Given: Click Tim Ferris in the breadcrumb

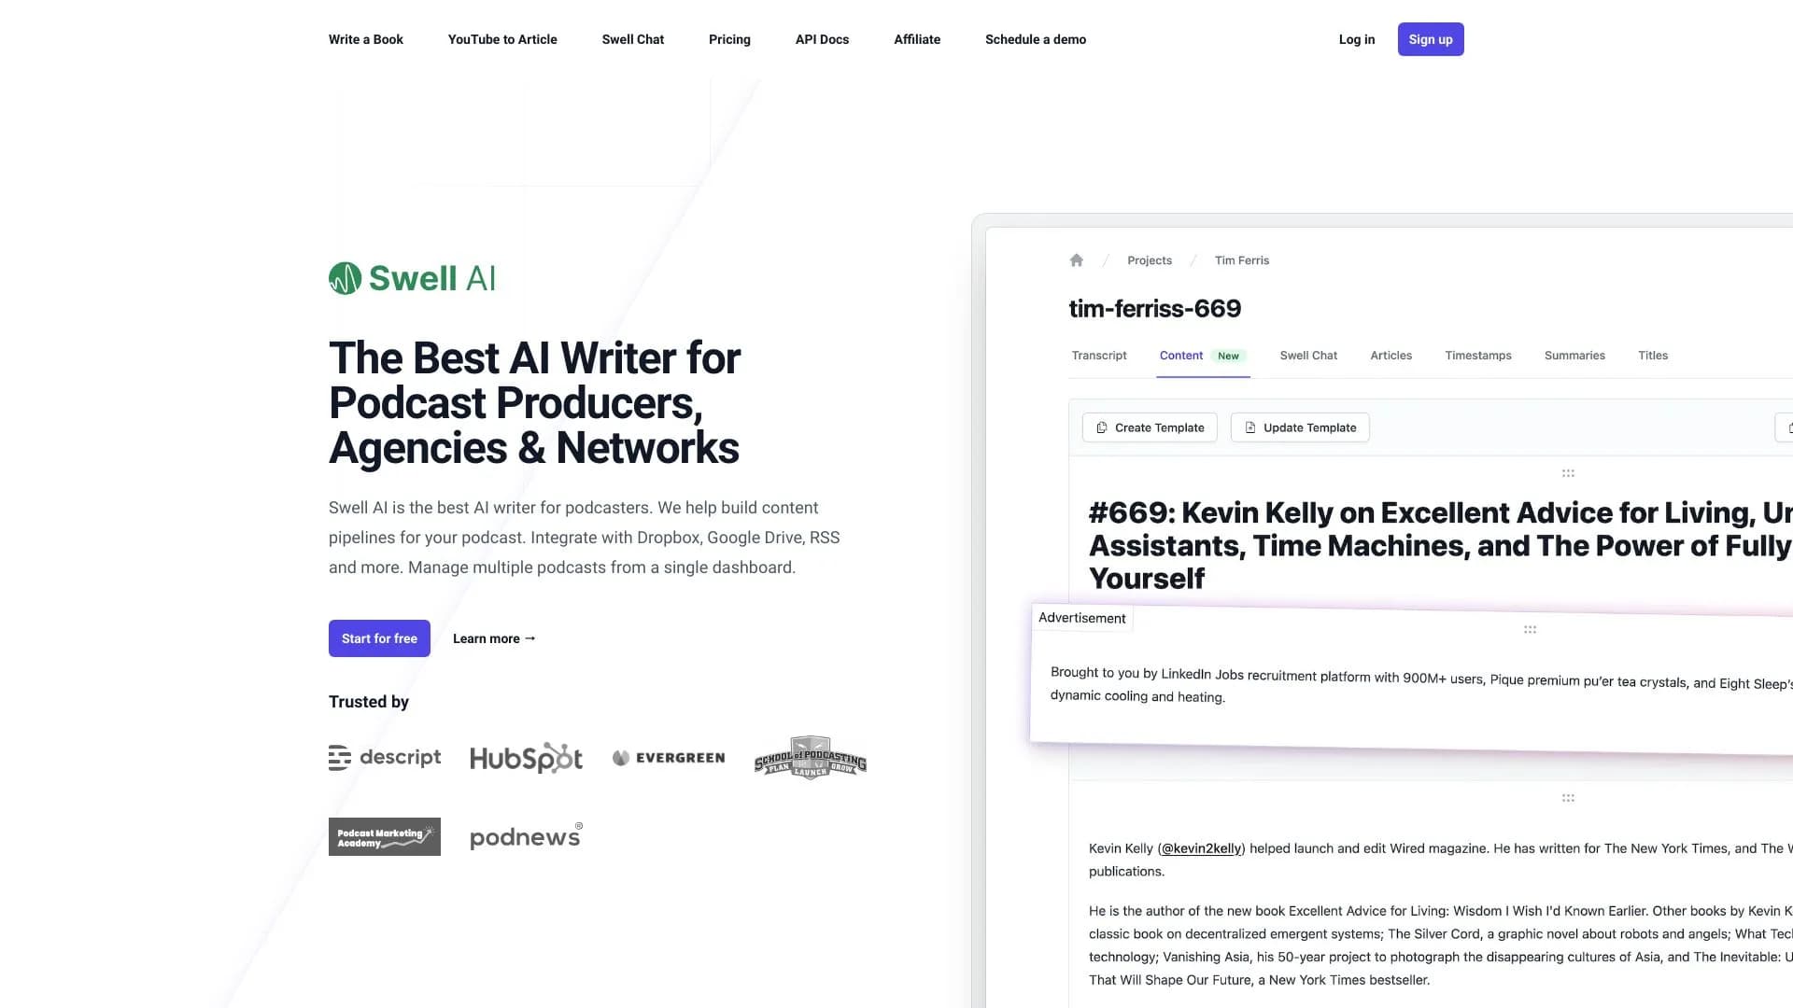Looking at the screenshot, I should [x=1242, y=260].
